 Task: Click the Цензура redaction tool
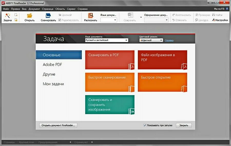(x=201, y=20)
